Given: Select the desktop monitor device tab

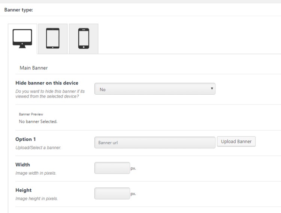Looking at the screenshot, I should pyautogui.click(x=22, y=39).
